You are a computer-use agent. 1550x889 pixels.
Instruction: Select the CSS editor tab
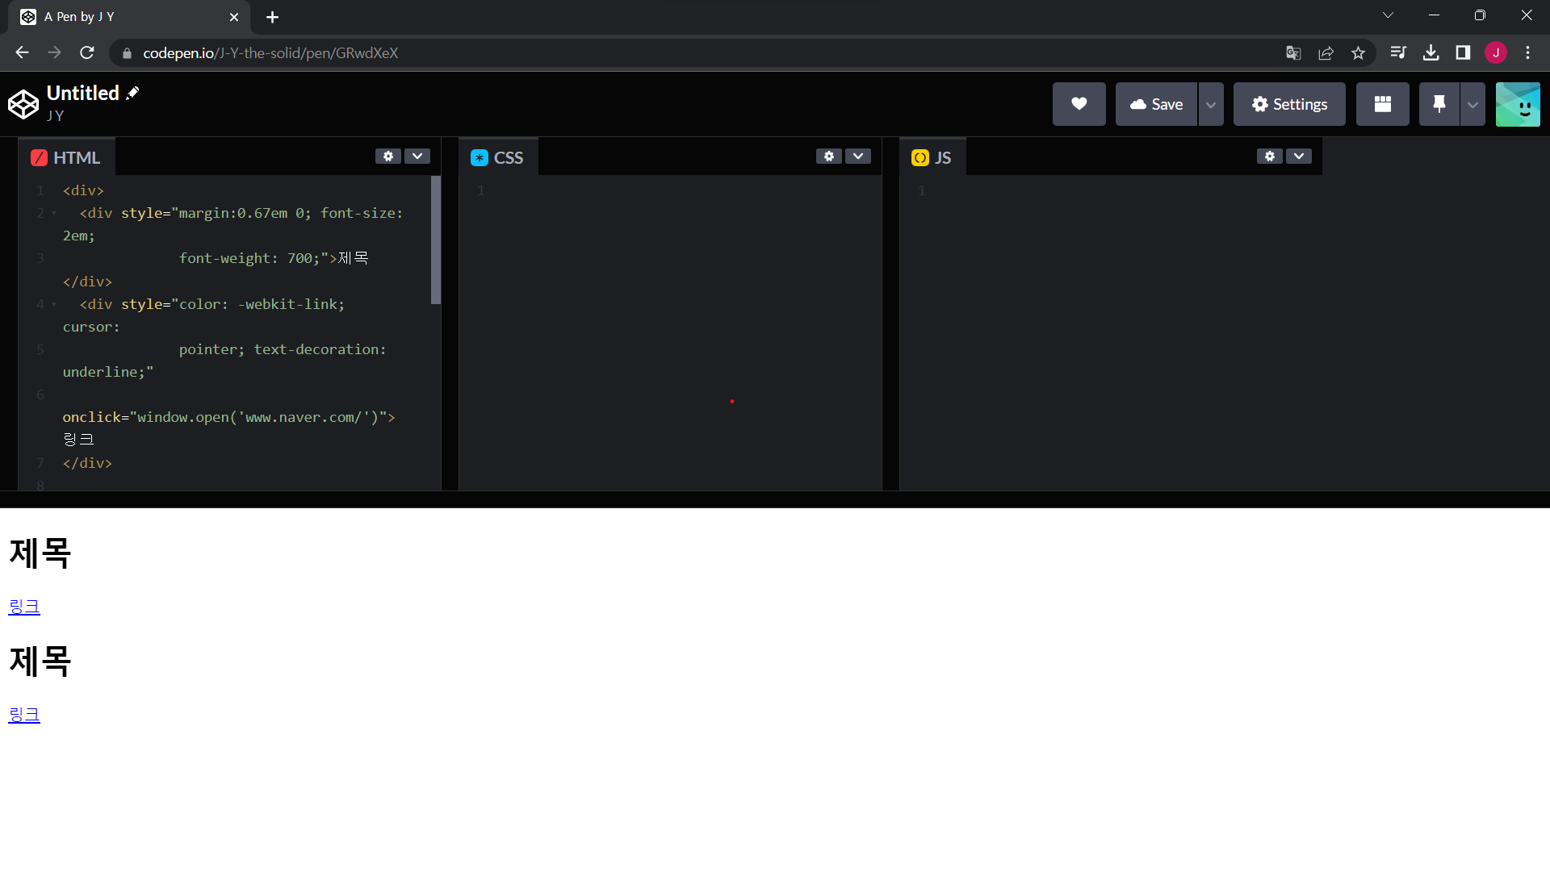pyautogui.click(x=498, y=157)
